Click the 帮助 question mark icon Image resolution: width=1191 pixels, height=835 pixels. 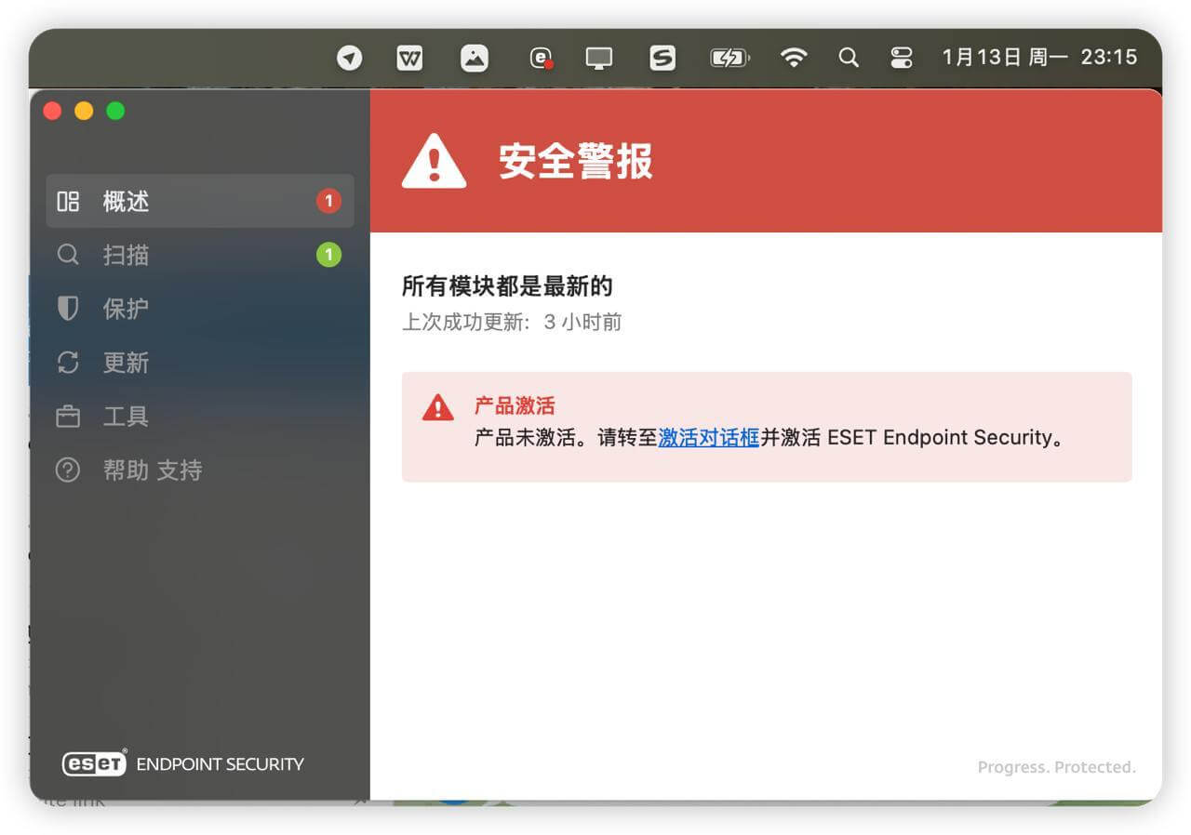pos(68,471)
